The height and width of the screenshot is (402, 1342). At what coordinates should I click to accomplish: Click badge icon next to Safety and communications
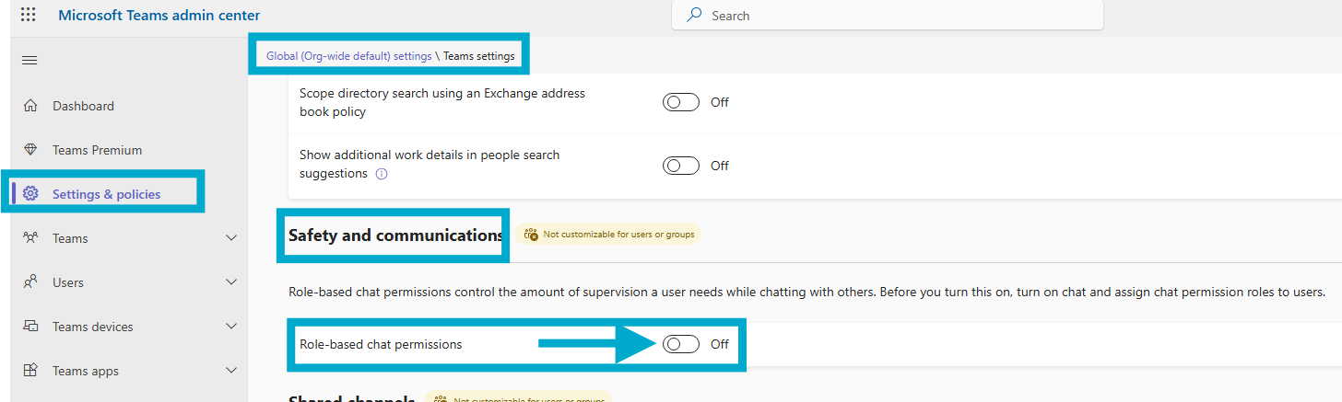point(531,235)
